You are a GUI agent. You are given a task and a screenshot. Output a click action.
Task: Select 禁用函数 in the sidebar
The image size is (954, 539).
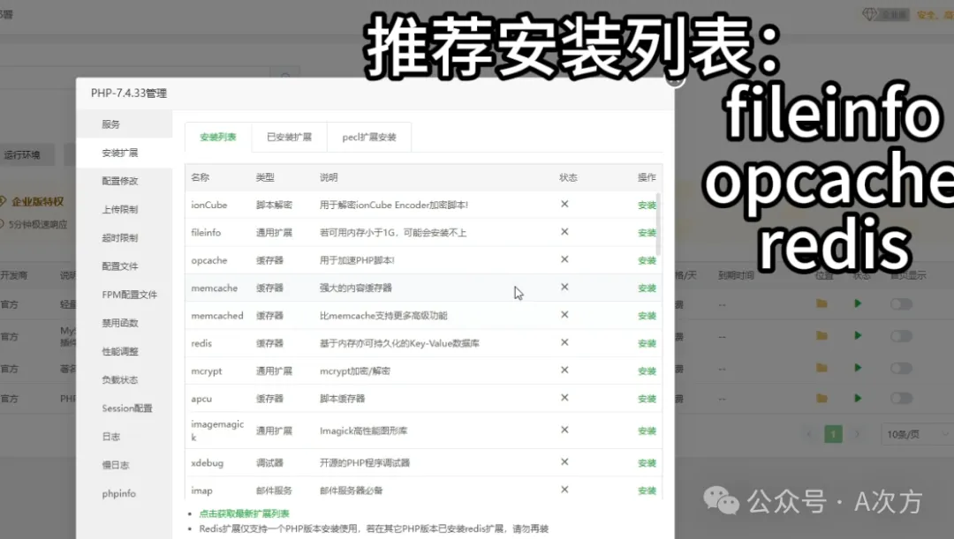pyautogui.click(x=120, y=323)
